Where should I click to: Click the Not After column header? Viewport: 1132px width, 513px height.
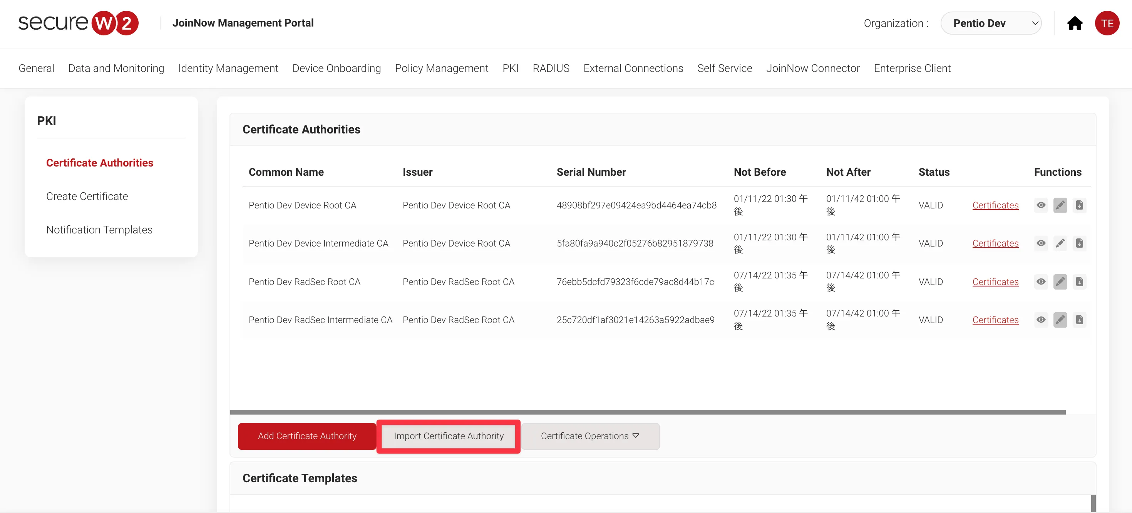tap(848, 172)
